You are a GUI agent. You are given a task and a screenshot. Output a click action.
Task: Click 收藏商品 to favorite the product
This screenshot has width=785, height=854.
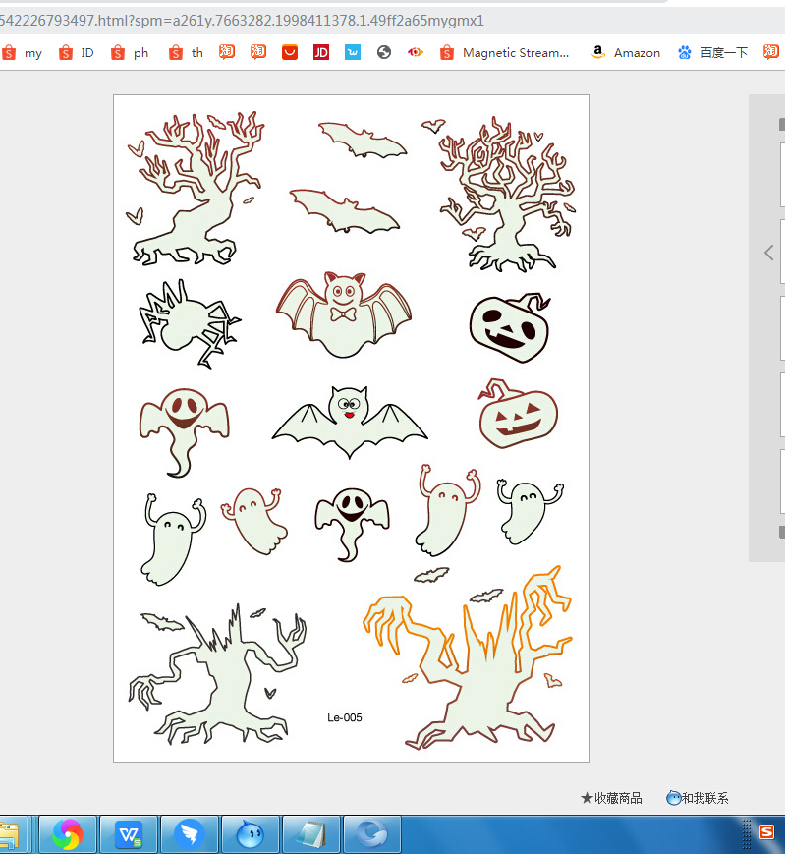coord(611,798)
